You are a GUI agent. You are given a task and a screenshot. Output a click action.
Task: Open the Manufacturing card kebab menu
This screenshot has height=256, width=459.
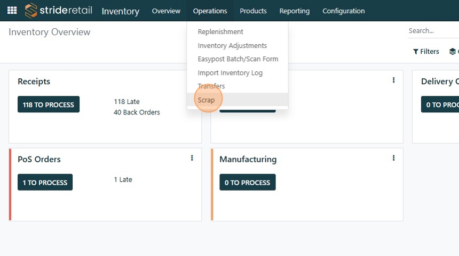click(393, 158)
